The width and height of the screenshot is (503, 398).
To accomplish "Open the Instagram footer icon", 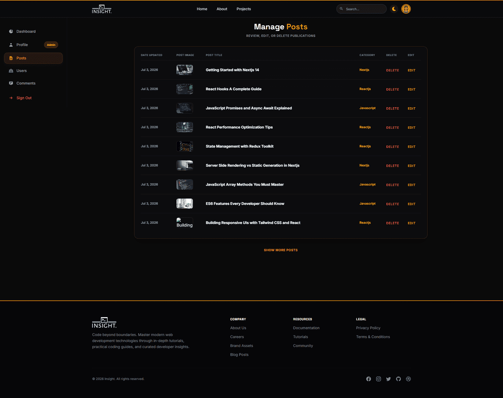I will click(x=378, y=379).
